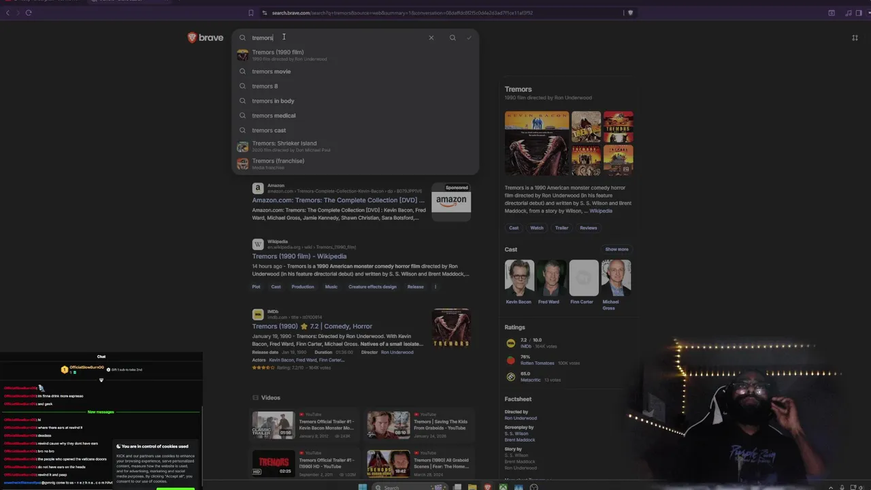871x490 pixels.
Task: Click the Amazon logo thumbnail in sponsored result
Action: 451,201
